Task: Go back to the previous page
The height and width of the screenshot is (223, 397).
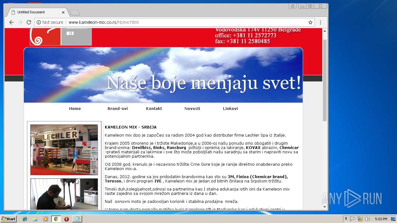Action: click(x=11, y=22)
